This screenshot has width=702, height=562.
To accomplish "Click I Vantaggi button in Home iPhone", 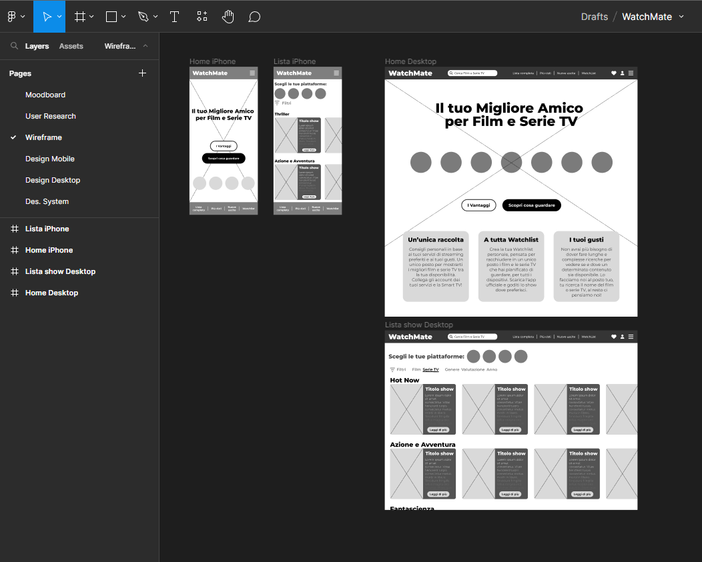I will pos(224,146).
